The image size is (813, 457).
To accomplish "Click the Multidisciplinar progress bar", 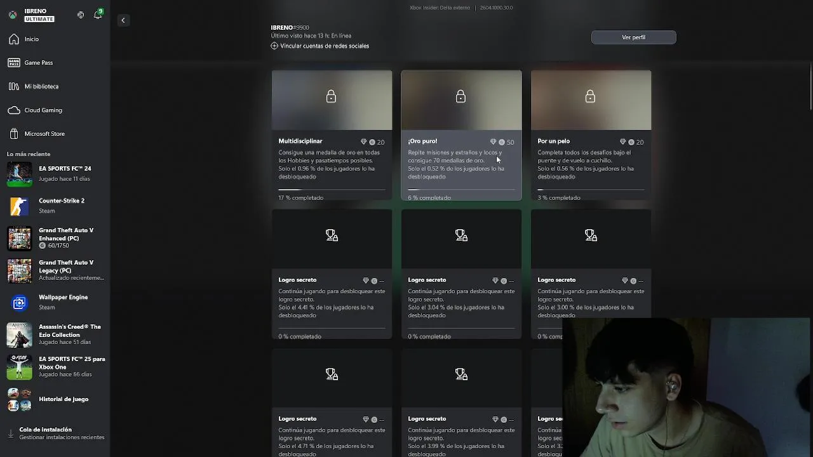I will 332,189.
